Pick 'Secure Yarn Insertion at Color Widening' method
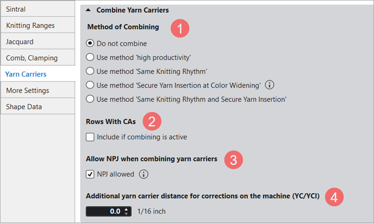Screen dimensions: 374x223 (x=90, y=84)
